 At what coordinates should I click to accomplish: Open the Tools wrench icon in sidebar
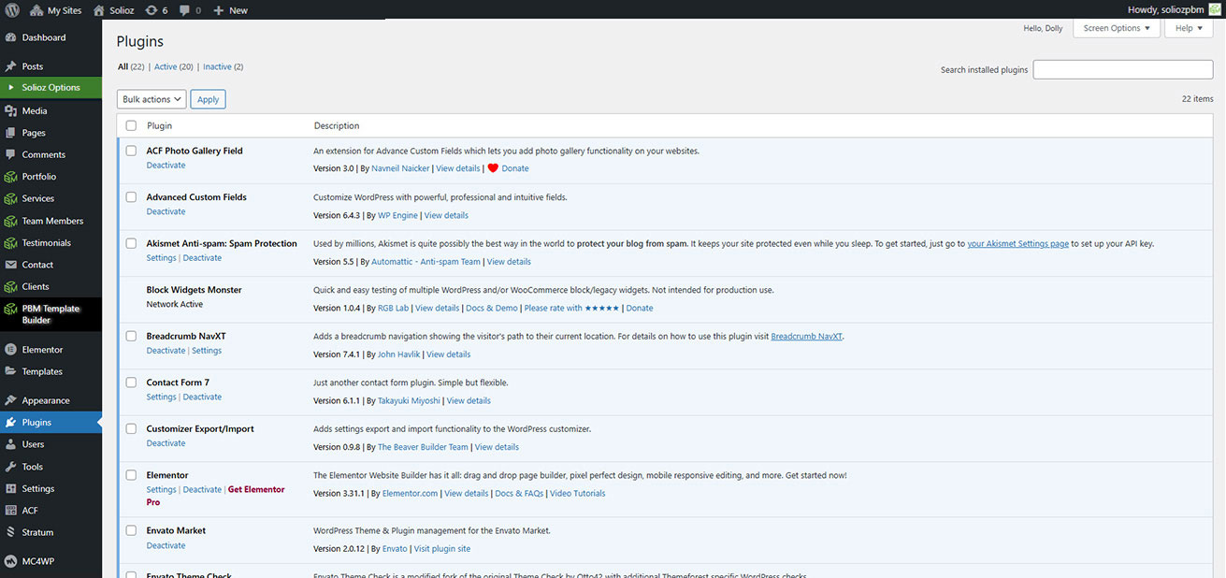(x=11, y=467)
